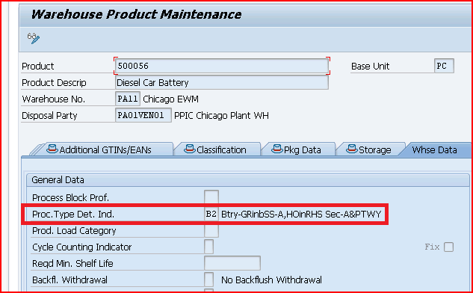The height and width of the screenshot is (293, 473).
Task: Click the Base Unit field PC
Action: (444, 66)
